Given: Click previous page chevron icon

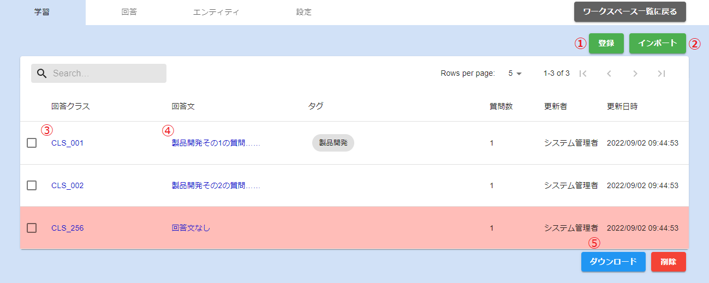Looking at the screenshot, I should [609, 74].
